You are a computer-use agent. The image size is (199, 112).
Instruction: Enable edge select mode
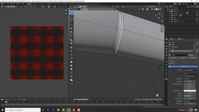84,9
